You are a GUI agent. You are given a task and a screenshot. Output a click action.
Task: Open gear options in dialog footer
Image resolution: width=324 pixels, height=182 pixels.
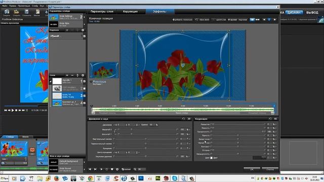tap(117, 169)
